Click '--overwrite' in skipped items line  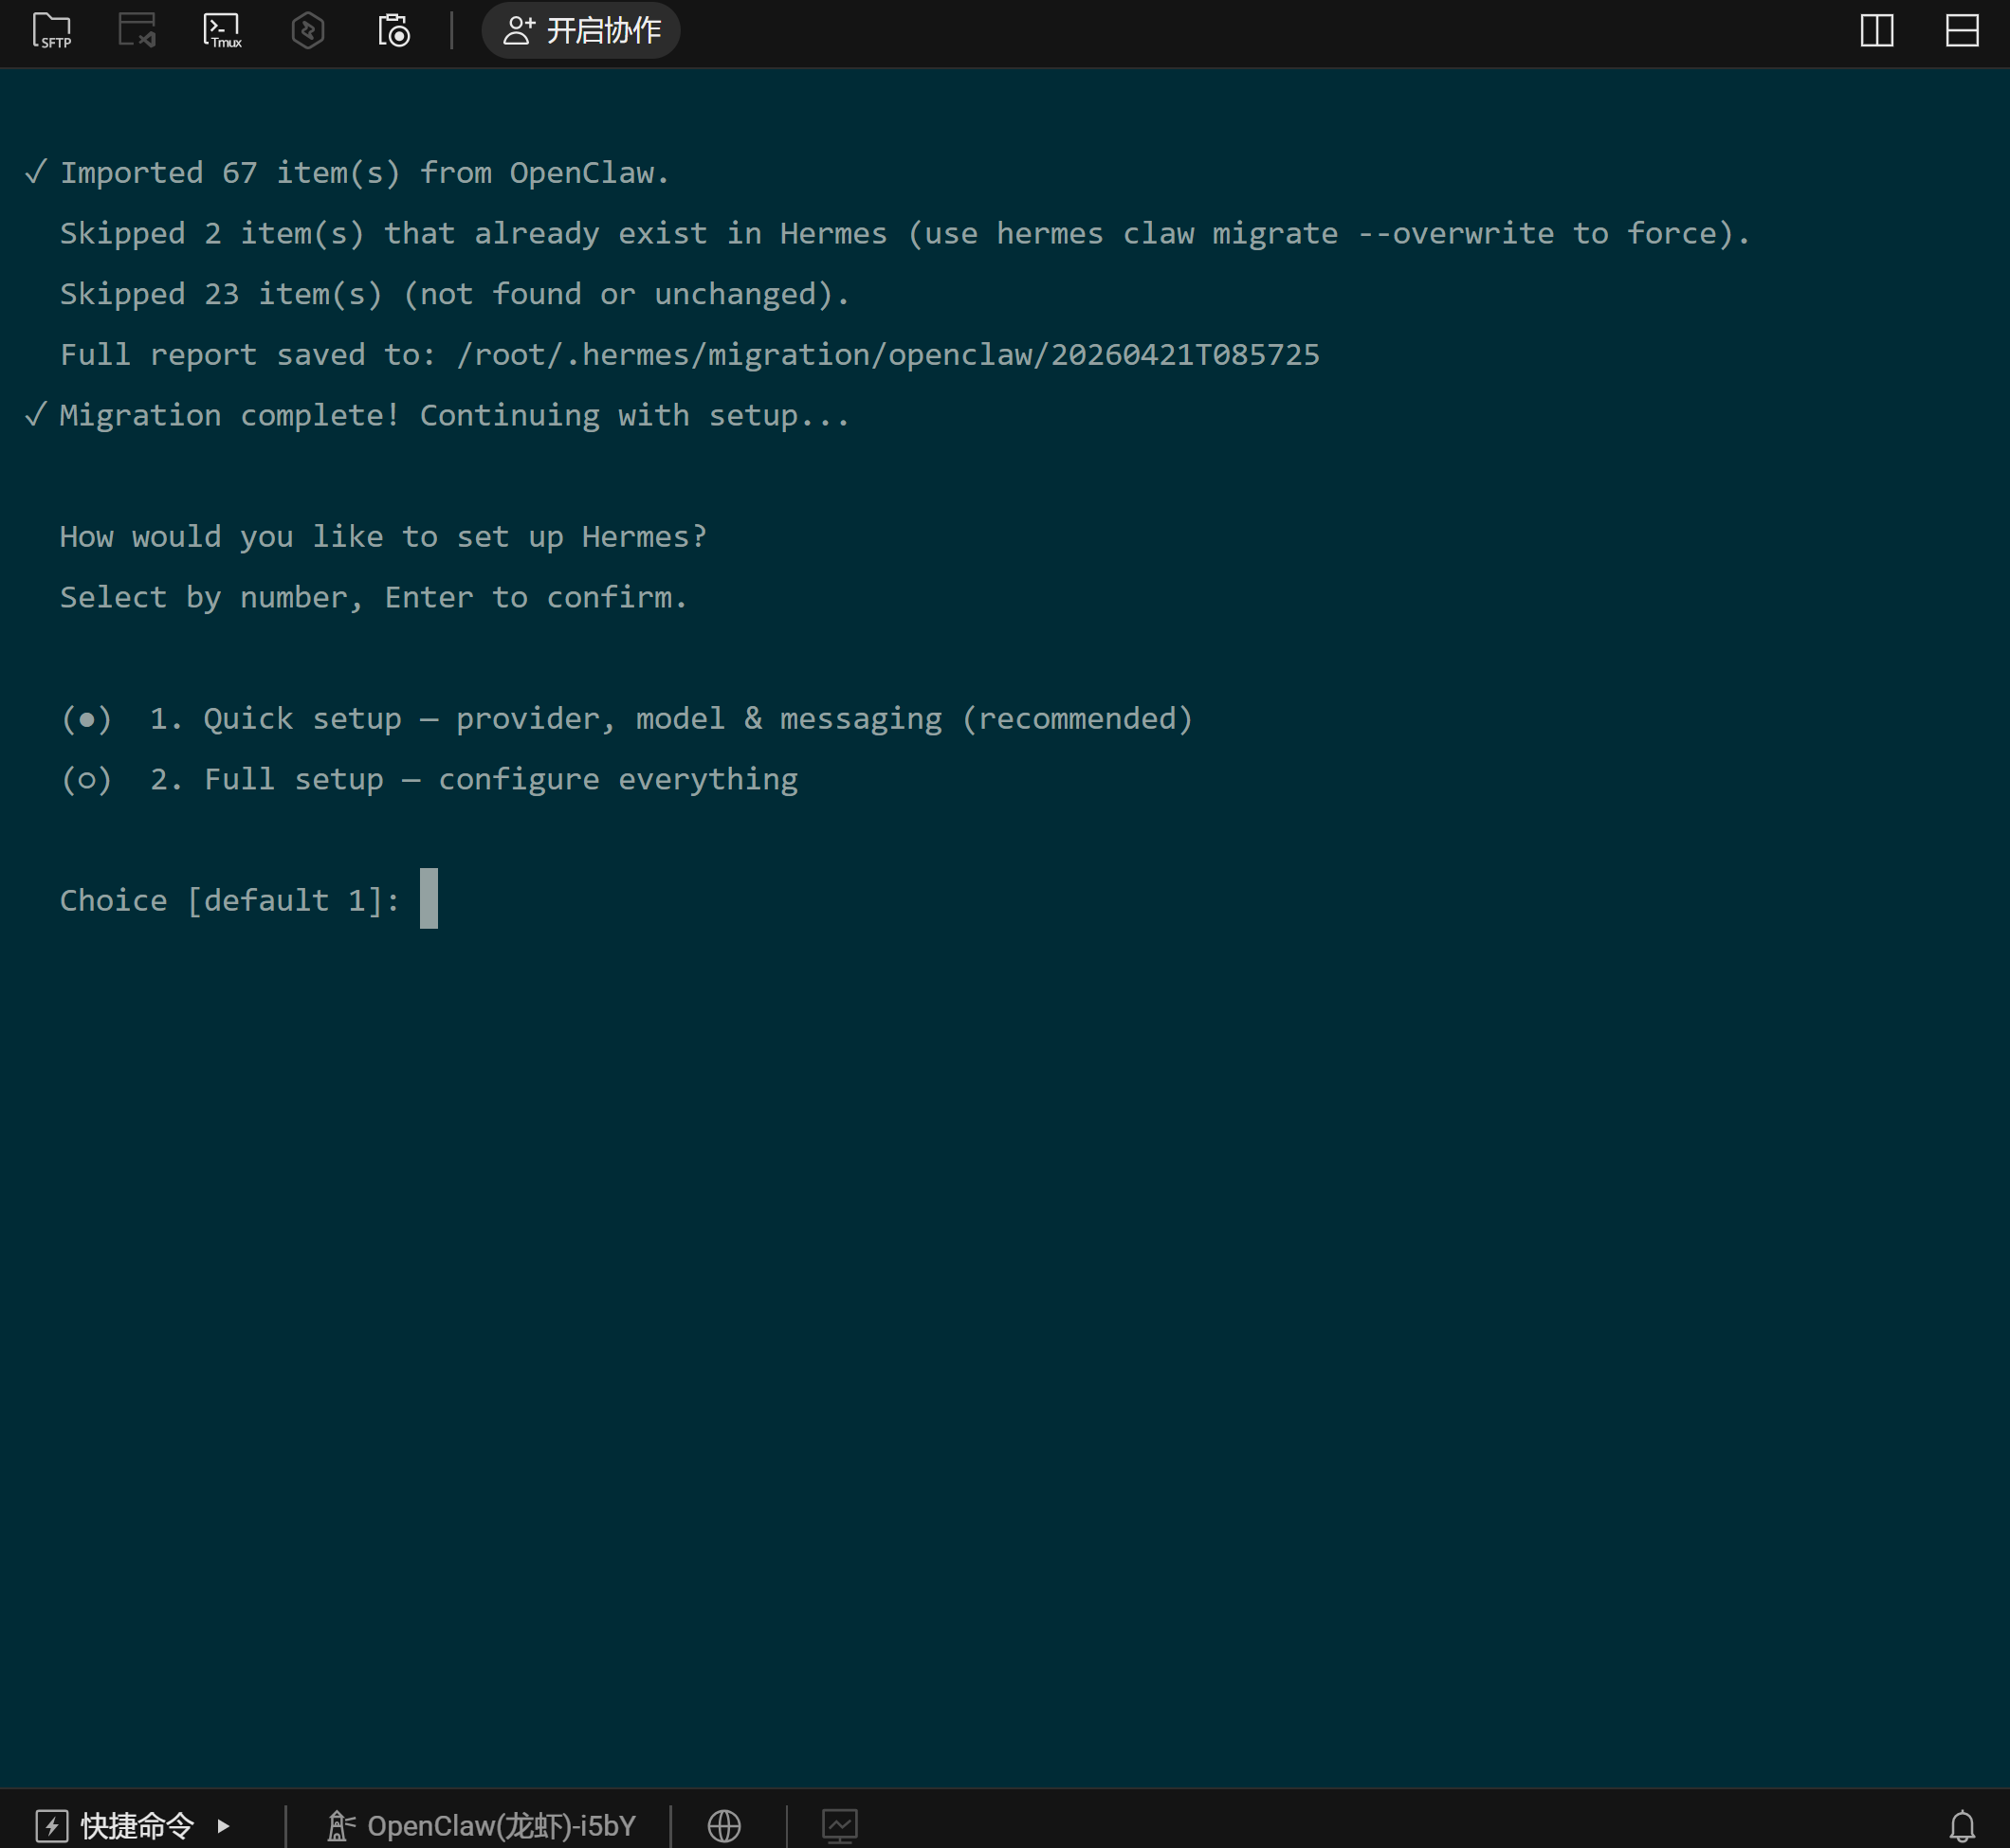1454,234
